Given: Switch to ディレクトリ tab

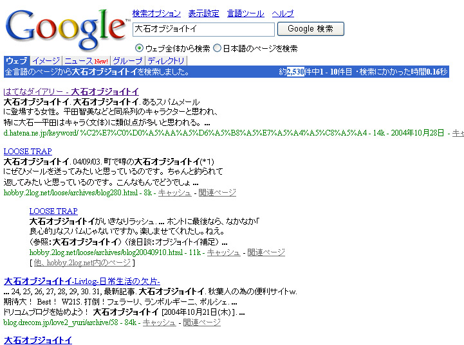Looking at the screenshot, I should pos(166,61).
